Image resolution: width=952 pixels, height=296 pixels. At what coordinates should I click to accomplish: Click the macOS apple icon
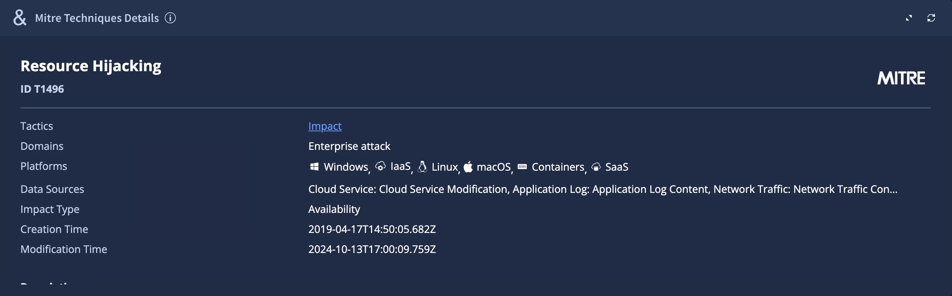[x=468, y=167]
